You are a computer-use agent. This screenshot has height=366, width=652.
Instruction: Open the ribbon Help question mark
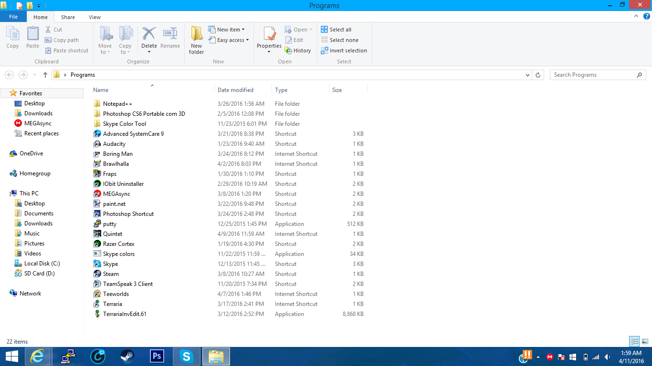(x=647, y=16)
